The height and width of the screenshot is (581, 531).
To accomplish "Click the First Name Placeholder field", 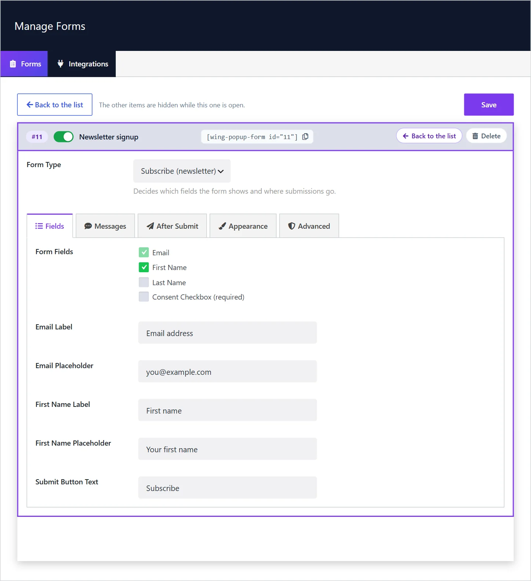I will tap(228, 449).
